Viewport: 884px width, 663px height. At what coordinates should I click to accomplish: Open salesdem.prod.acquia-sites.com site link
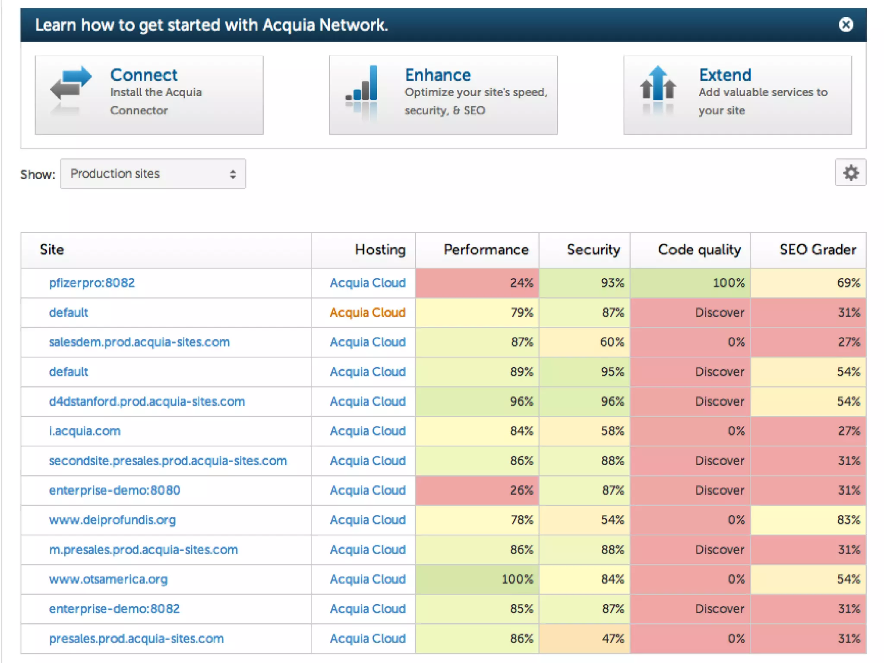[139, 342]
